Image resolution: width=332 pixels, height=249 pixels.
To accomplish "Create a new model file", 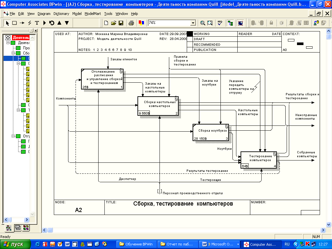I will (106, 23).
